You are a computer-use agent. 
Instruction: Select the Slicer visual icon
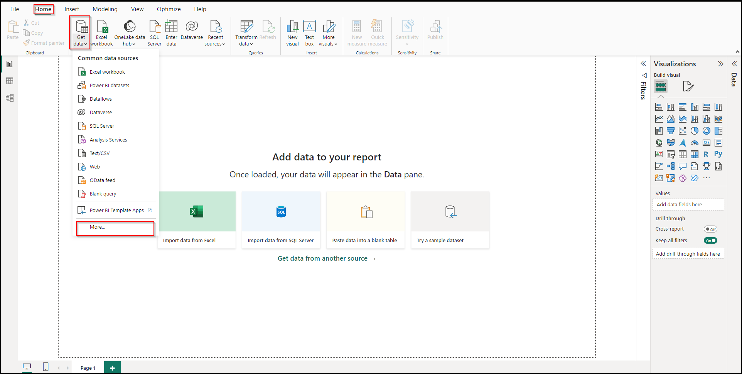click(671, 154)
